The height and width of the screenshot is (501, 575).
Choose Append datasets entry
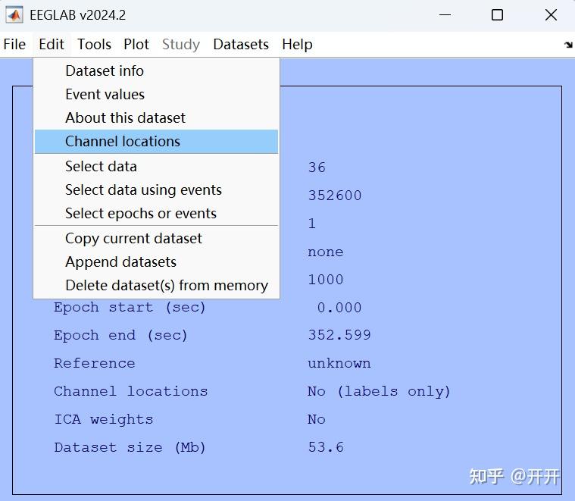[x=157, y=262]
